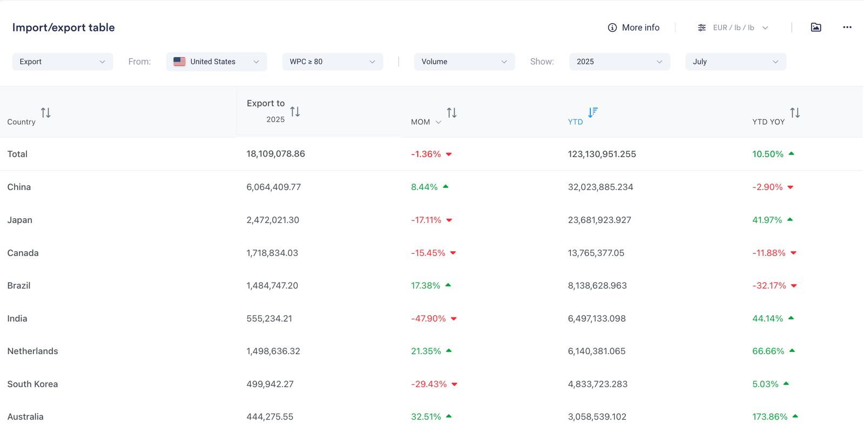The image size is (864, 439).
Task: Toggle YTD descending sort icon
Action: pyautogui.click(x=593, y=112)
